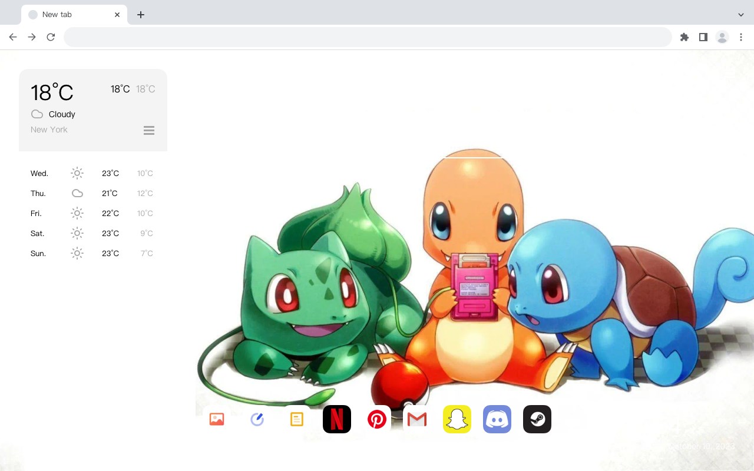Focus the address bar
The width and height of the screenshot is (754, 471).
click(368, 37)
